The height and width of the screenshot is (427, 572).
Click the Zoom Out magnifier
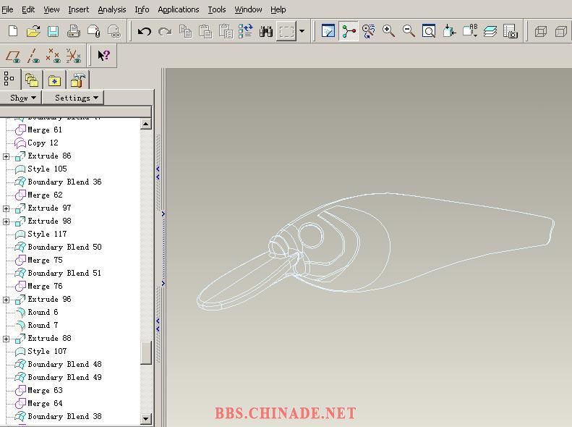[x=409, y=31]
